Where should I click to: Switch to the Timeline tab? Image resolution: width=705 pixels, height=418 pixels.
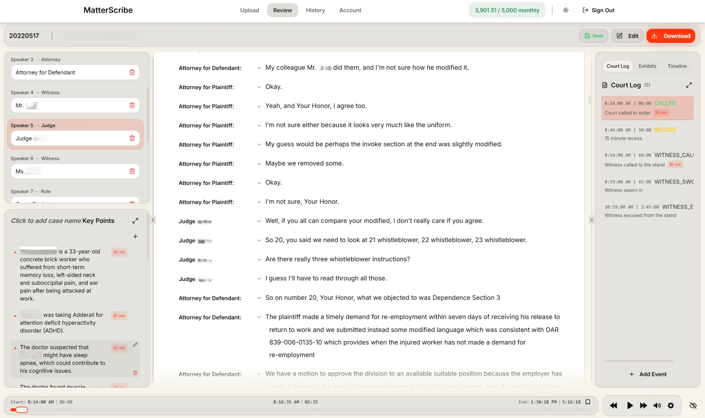point(677,66)
